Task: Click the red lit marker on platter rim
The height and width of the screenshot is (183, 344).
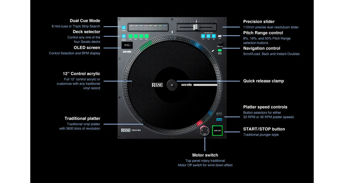Action: [x=200, y=123]
